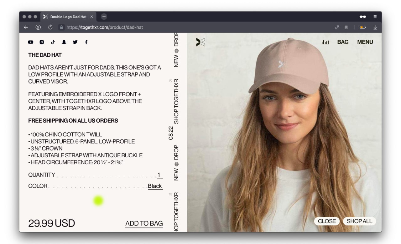Click the togethxr.com address bar field
This screenshot has height=244, width=401.
coord(195,27)
